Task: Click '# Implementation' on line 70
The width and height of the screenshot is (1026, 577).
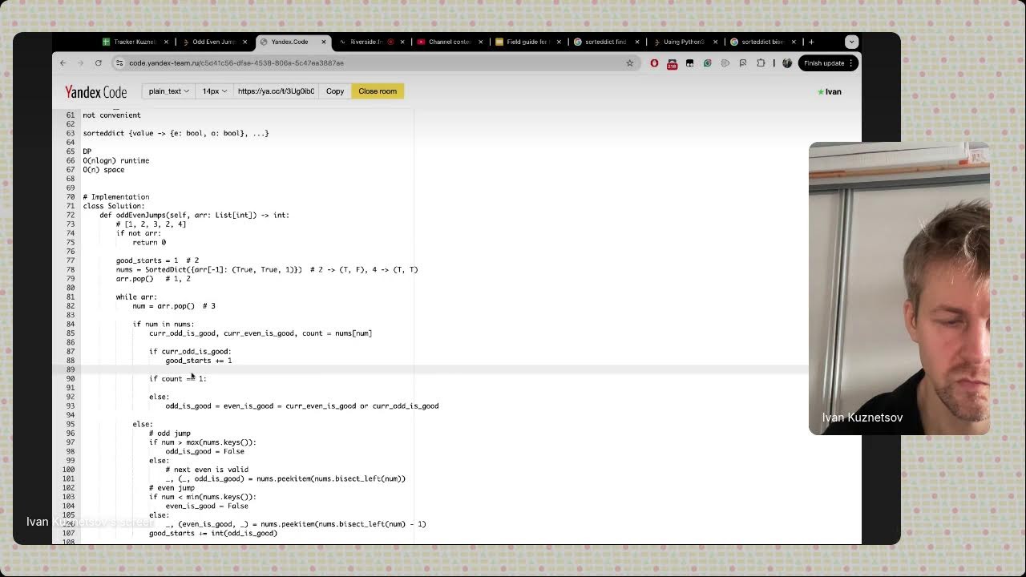Action: [116, 197]
